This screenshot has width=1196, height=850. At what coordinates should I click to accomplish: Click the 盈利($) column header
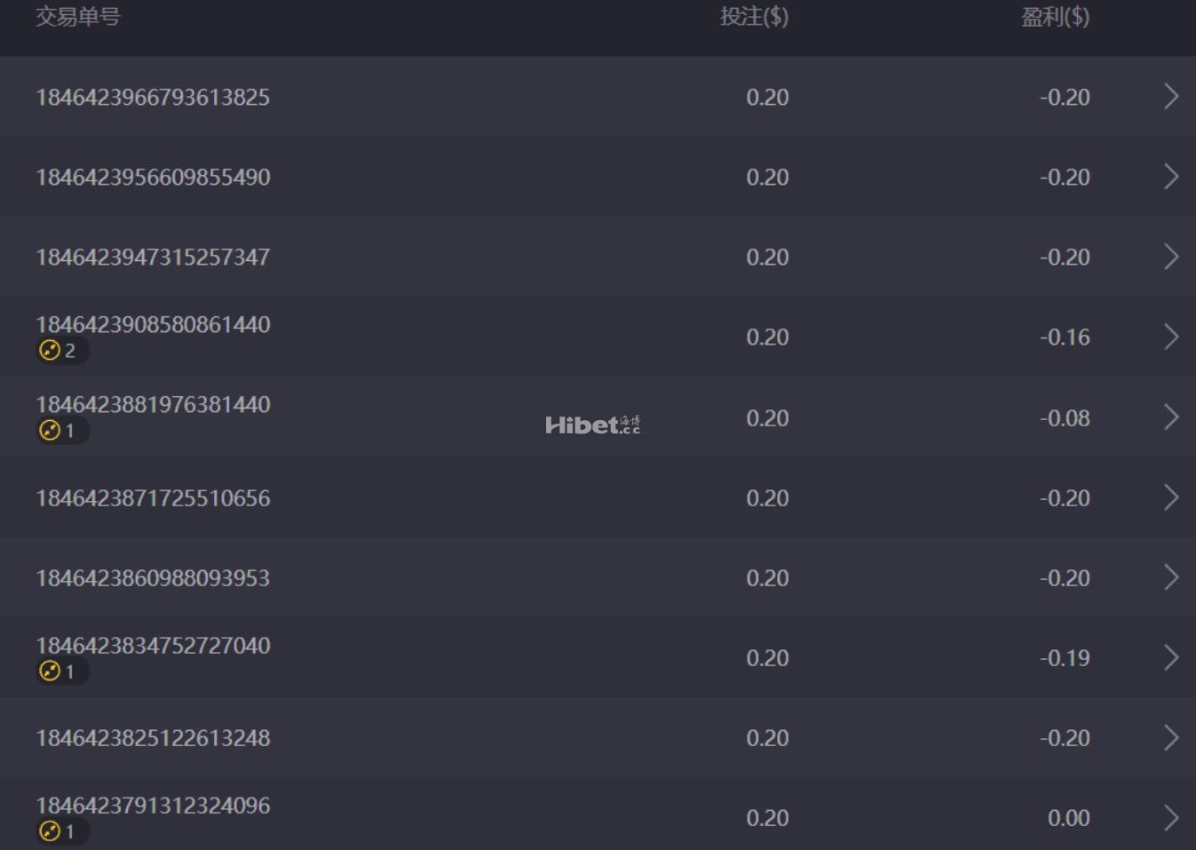click(x=1055, y=17)
